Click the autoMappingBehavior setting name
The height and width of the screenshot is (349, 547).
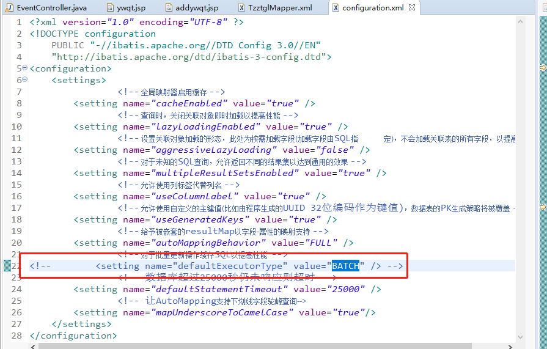pyautogui.click(x=208, y=243)
